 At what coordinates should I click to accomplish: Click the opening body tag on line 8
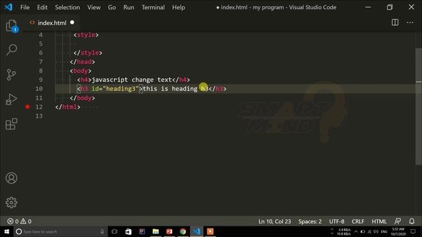80,71
